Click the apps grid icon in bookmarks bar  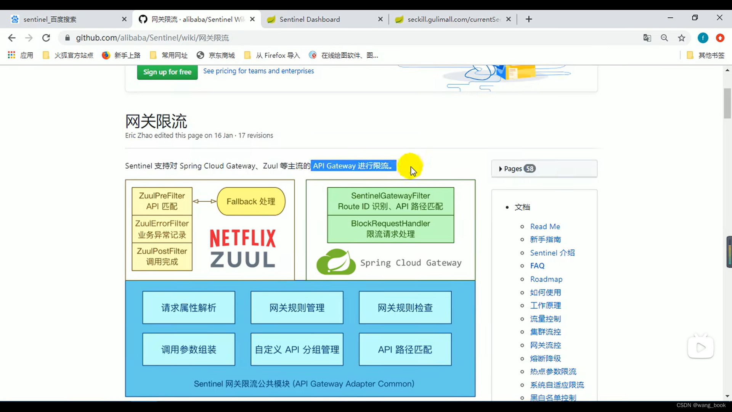11,55
